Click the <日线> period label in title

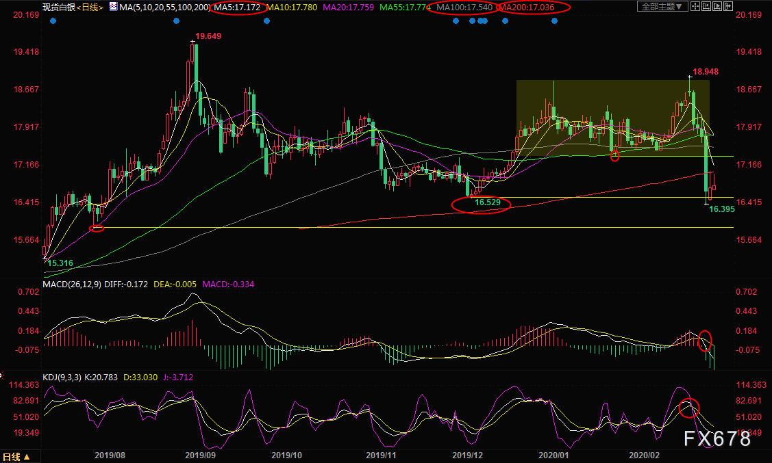(x=90, y=8)
